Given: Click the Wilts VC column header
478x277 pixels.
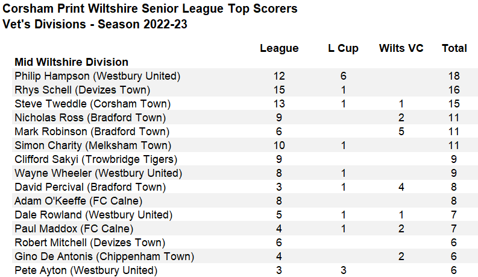Looking at the screenshot, I should [x=401, y=48].
